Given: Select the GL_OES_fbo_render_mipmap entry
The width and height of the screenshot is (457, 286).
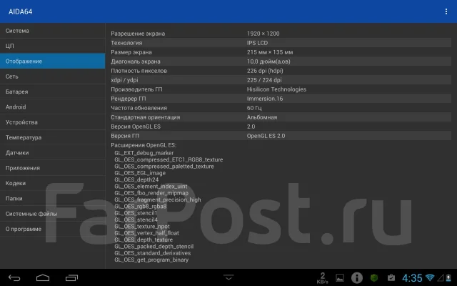Looking at the screenshot, I should [151, 193].
